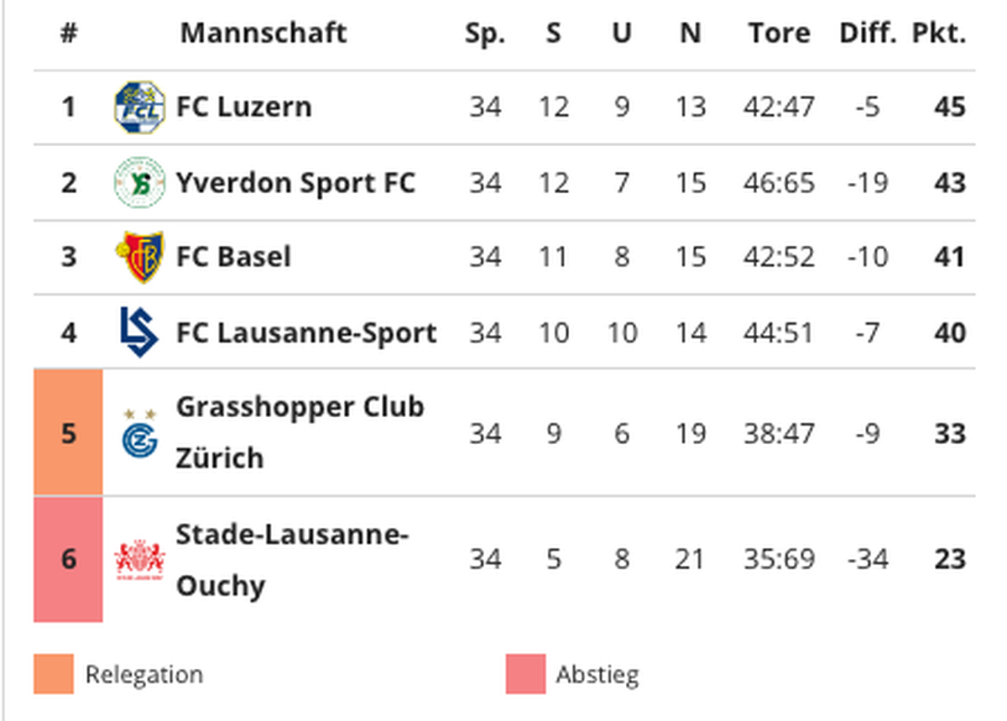This screenshot has width=1007, height=721.
Task: Select FC Lausanne-Sport team name
Action: click(x=306, y=332)
